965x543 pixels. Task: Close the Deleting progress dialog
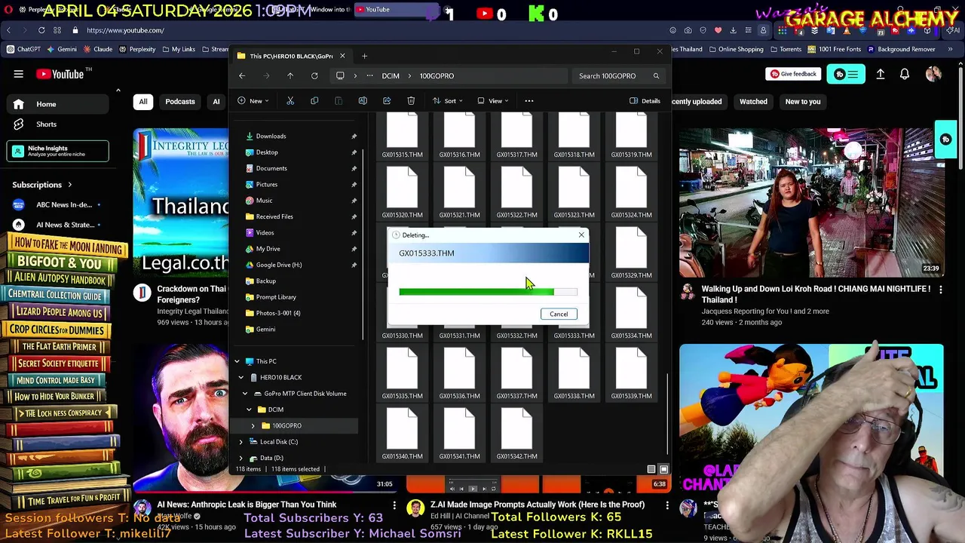(581, 235)
